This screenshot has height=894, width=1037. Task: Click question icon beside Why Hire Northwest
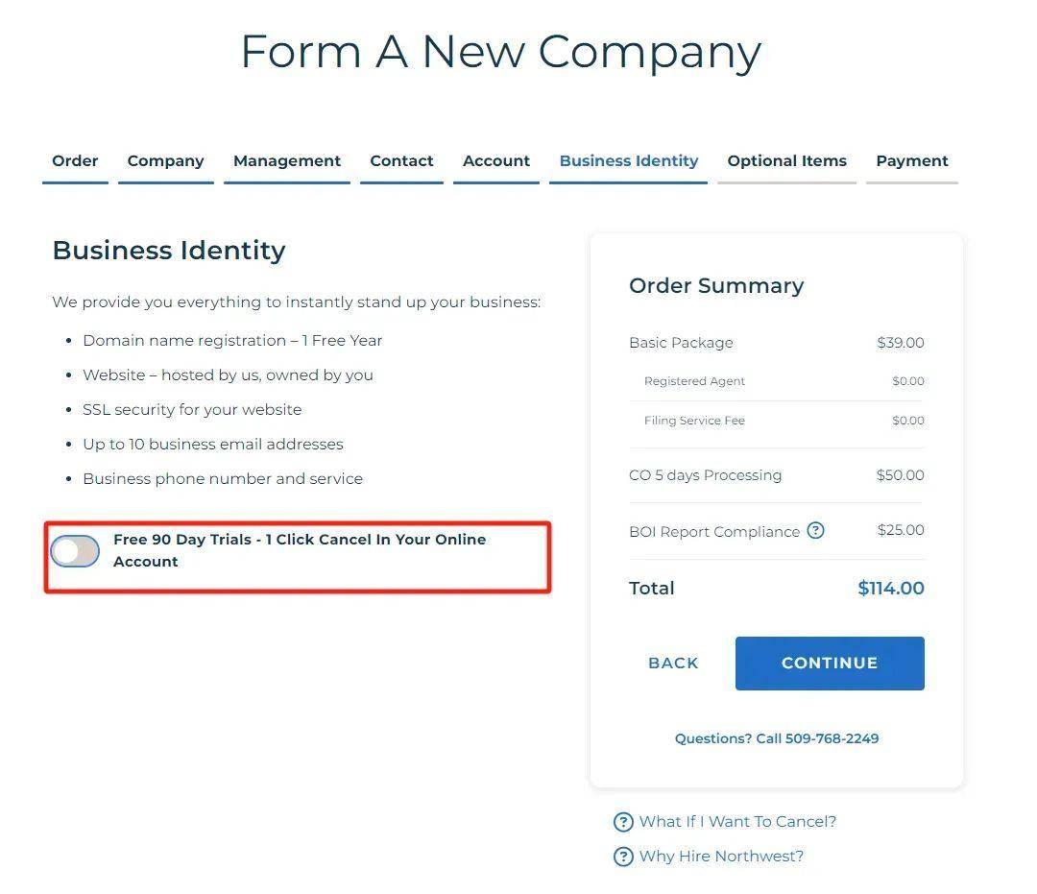point(623,857)
